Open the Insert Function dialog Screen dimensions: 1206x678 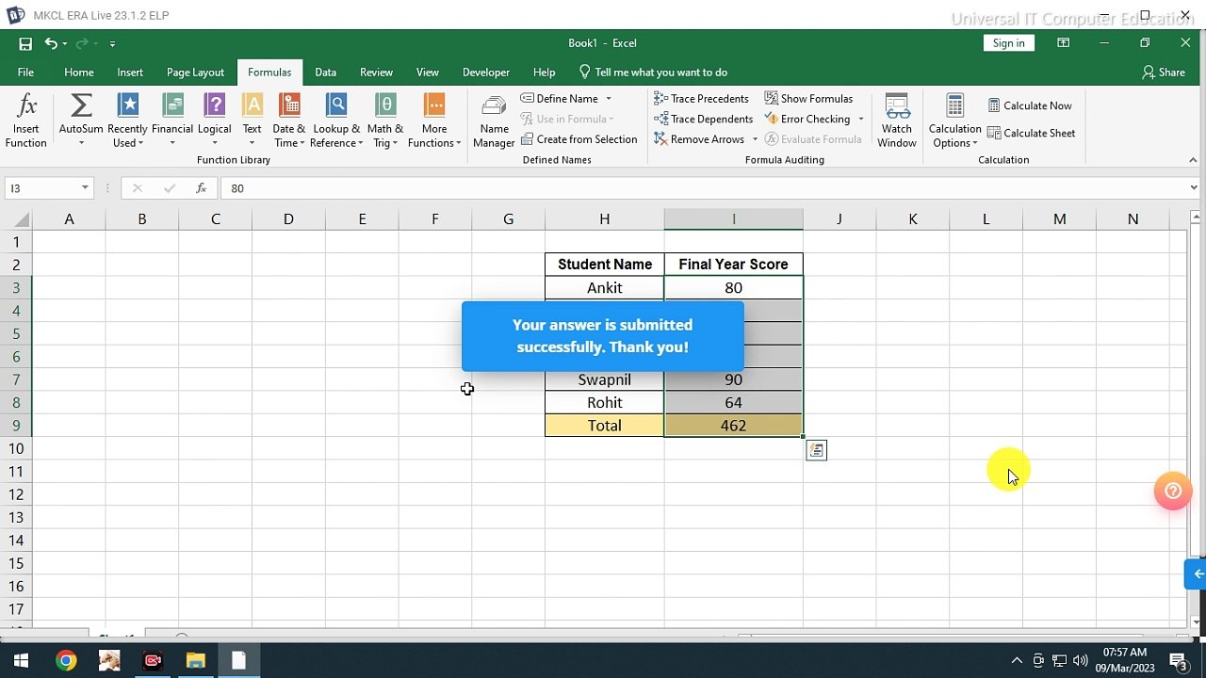click(x=26, y=121)
